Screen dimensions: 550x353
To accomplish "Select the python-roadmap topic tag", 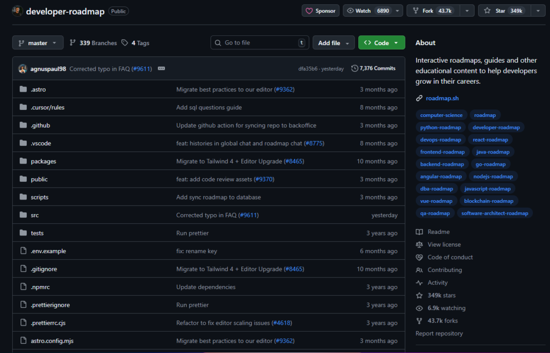I will tap(440, 127).
